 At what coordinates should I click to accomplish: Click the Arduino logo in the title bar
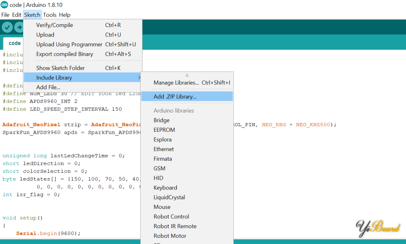pyautogui.click(x=4, y=5)
